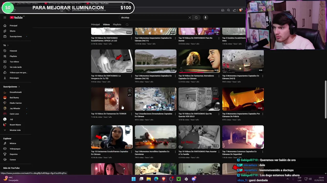327x183 pixels.
Task: Open 'Ver más tarde' in the sidebar
Action: [x=15, y=67]
